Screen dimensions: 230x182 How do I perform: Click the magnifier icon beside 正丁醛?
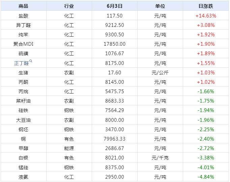tap(31, 61)
